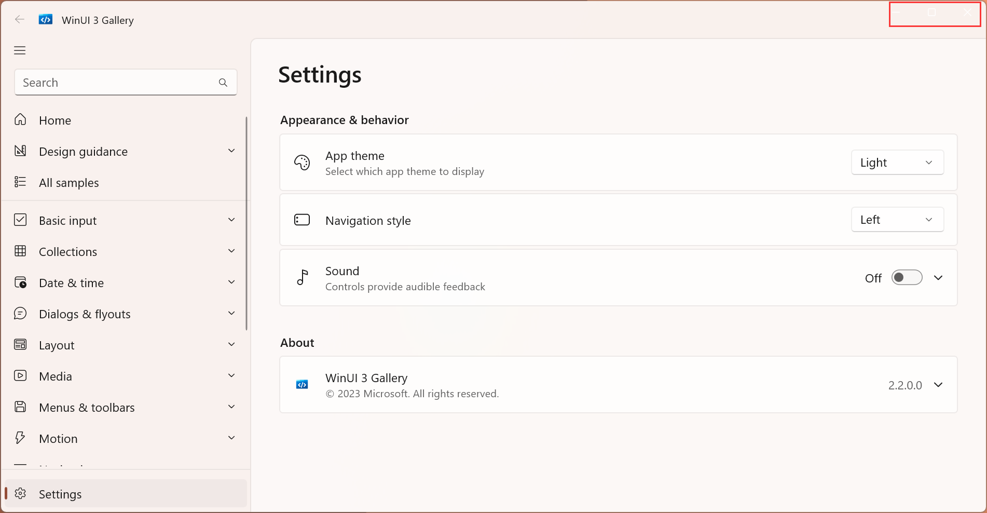Click the WinUI 3 Gallery app logo icon

45,19
